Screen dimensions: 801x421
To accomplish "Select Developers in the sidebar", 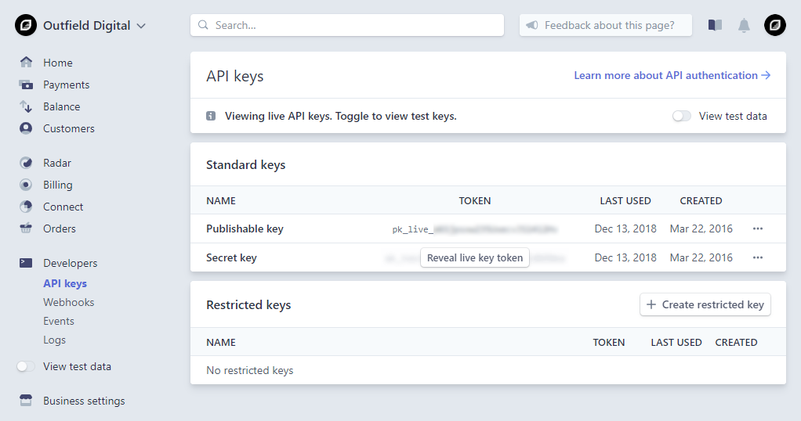I will (x=71, y=263).
